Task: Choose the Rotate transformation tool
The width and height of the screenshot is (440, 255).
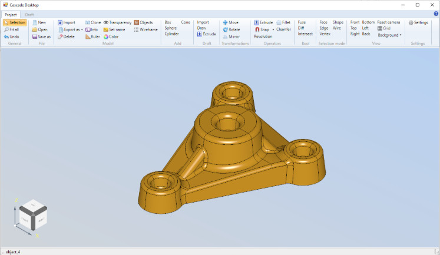Action: point(231,29)
